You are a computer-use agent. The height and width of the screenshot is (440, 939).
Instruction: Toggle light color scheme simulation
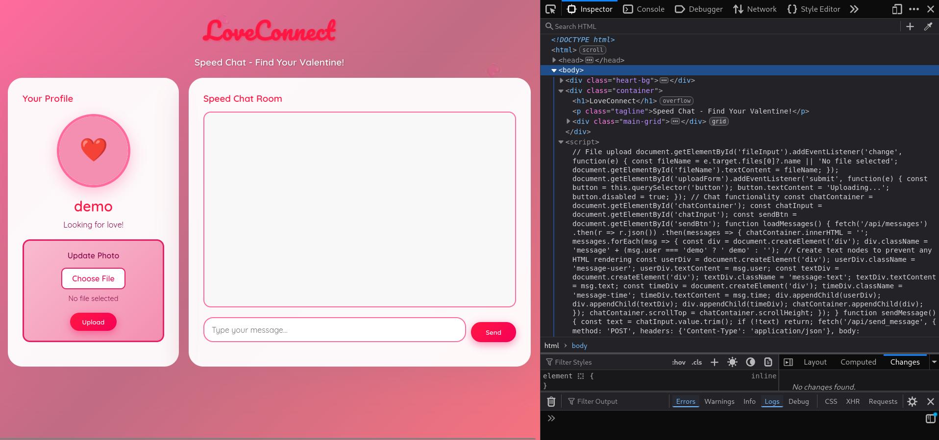(x=732, y=362)
